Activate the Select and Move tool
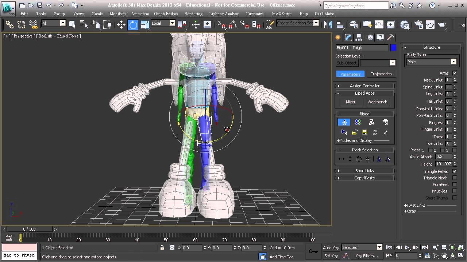467x262 pixels. pyautogui.click(x=121, y=24)
